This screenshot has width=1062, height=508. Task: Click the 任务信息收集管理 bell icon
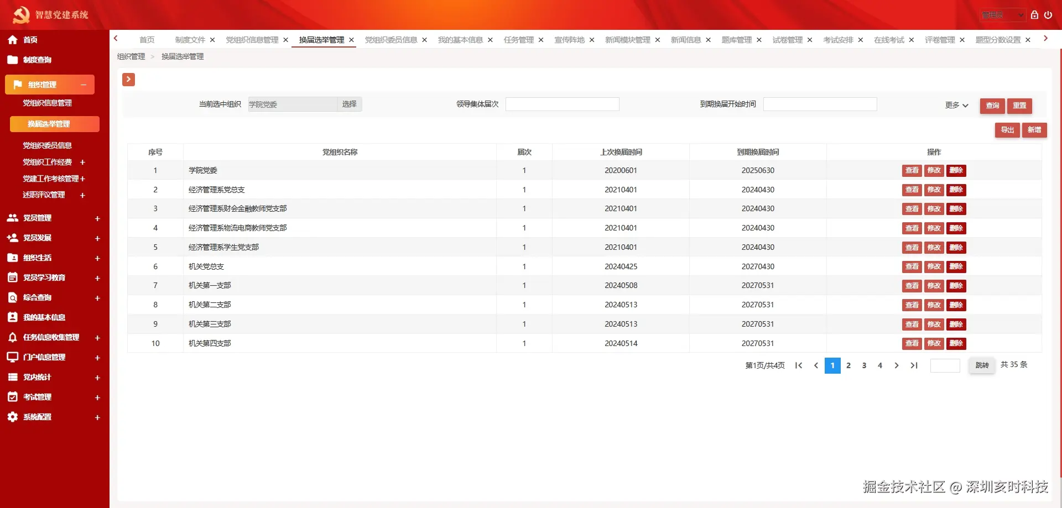tap(12, 337)
